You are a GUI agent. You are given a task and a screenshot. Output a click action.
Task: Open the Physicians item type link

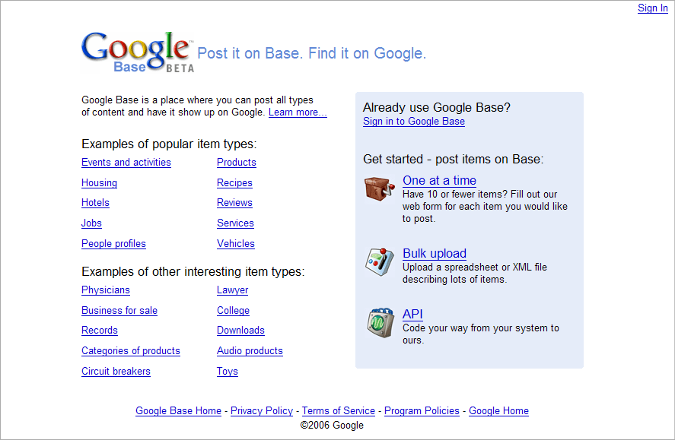pos(106,290)
